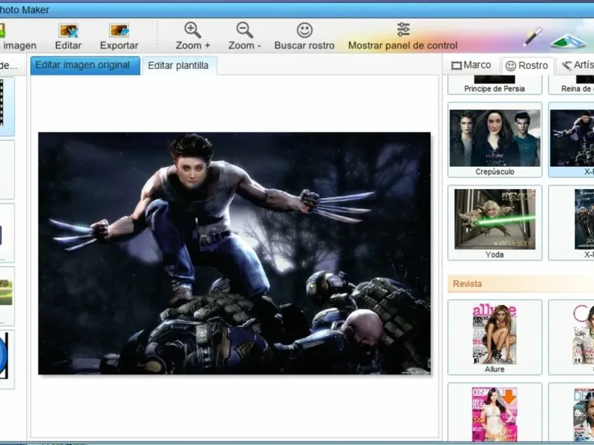Open the Artístico tab at far right
Image resolution: width=594 pixels, height=445 pixels.
click(x=578, y=66)
